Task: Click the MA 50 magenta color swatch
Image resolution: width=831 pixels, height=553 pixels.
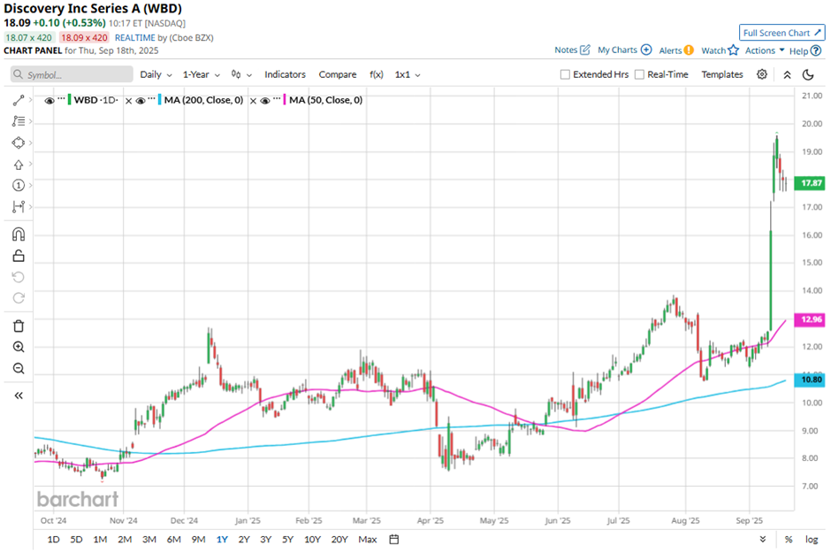Action: point(285,100)
